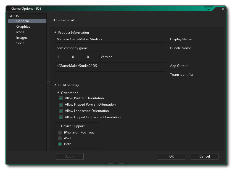Toggle Allow Flipped Landscape Orientation checkbox
The width and height of the screenshot is (232, 170).
coord(61,117)
